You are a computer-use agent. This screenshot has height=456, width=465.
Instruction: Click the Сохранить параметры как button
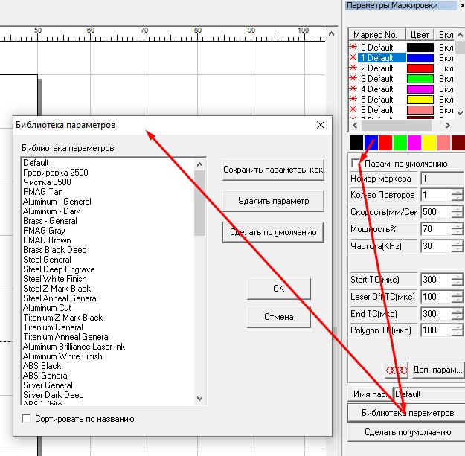tap(273, 170)
